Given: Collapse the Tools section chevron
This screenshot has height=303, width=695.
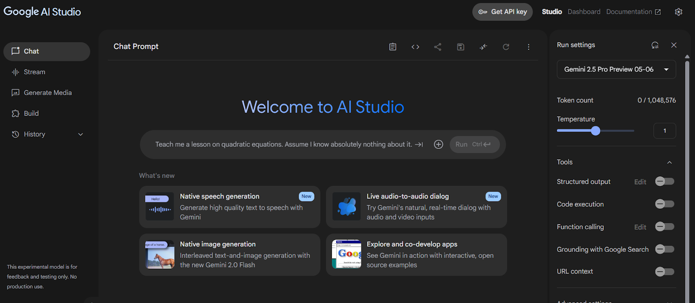Looking at the screenshot, I should click(x=669, y=162).
